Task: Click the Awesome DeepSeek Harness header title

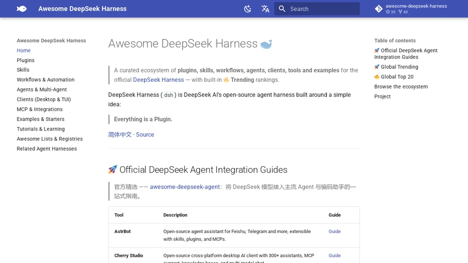Action: (x=82, y=8)
